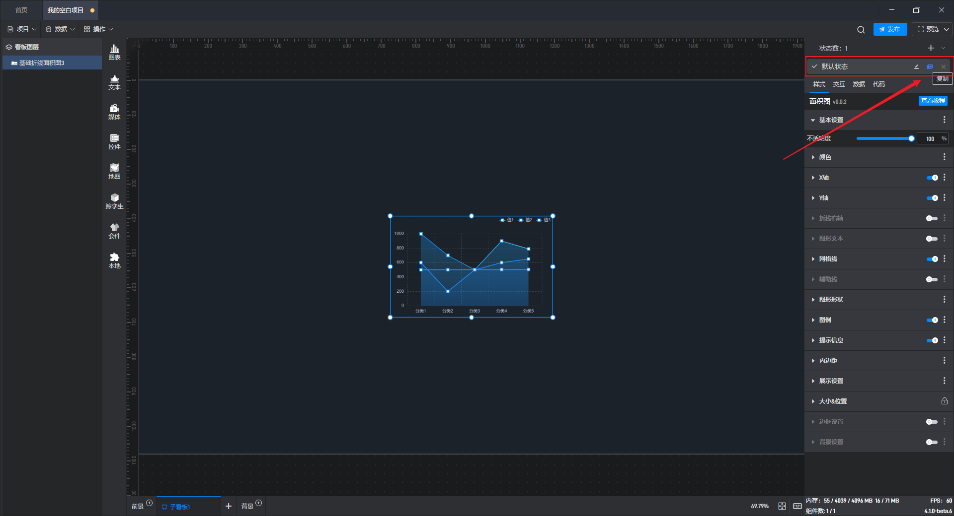Screen dimensions: 954x516
Task: Expand the 颜色 section
Action: pos(813,157)
